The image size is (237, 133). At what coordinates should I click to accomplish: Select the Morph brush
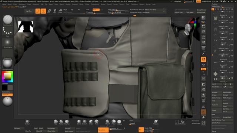pyautogui.click(x=79, y=122)
